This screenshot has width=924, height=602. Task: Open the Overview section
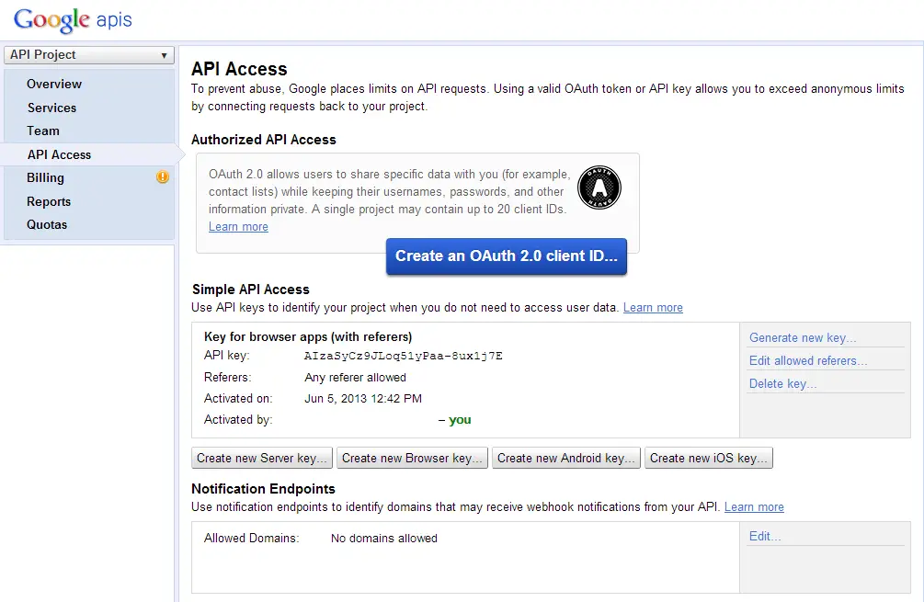point(54,84)
